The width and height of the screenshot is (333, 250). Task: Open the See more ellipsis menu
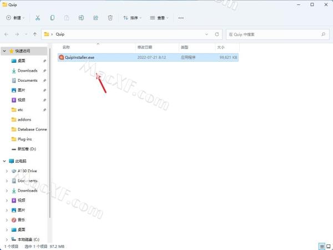(181, 18)
